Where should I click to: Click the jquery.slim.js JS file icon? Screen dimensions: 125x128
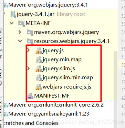pyautogui.click(x=39, y=69)
